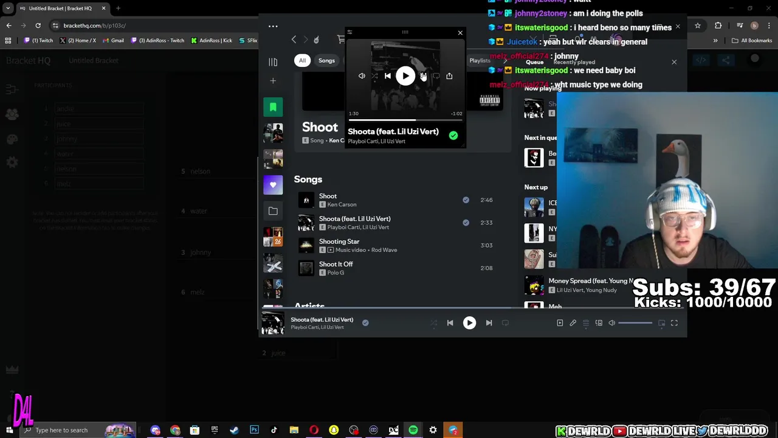Skip to previous track in bottom bar
This screenshot has width=778, height=438.
(x=450, y=323)
